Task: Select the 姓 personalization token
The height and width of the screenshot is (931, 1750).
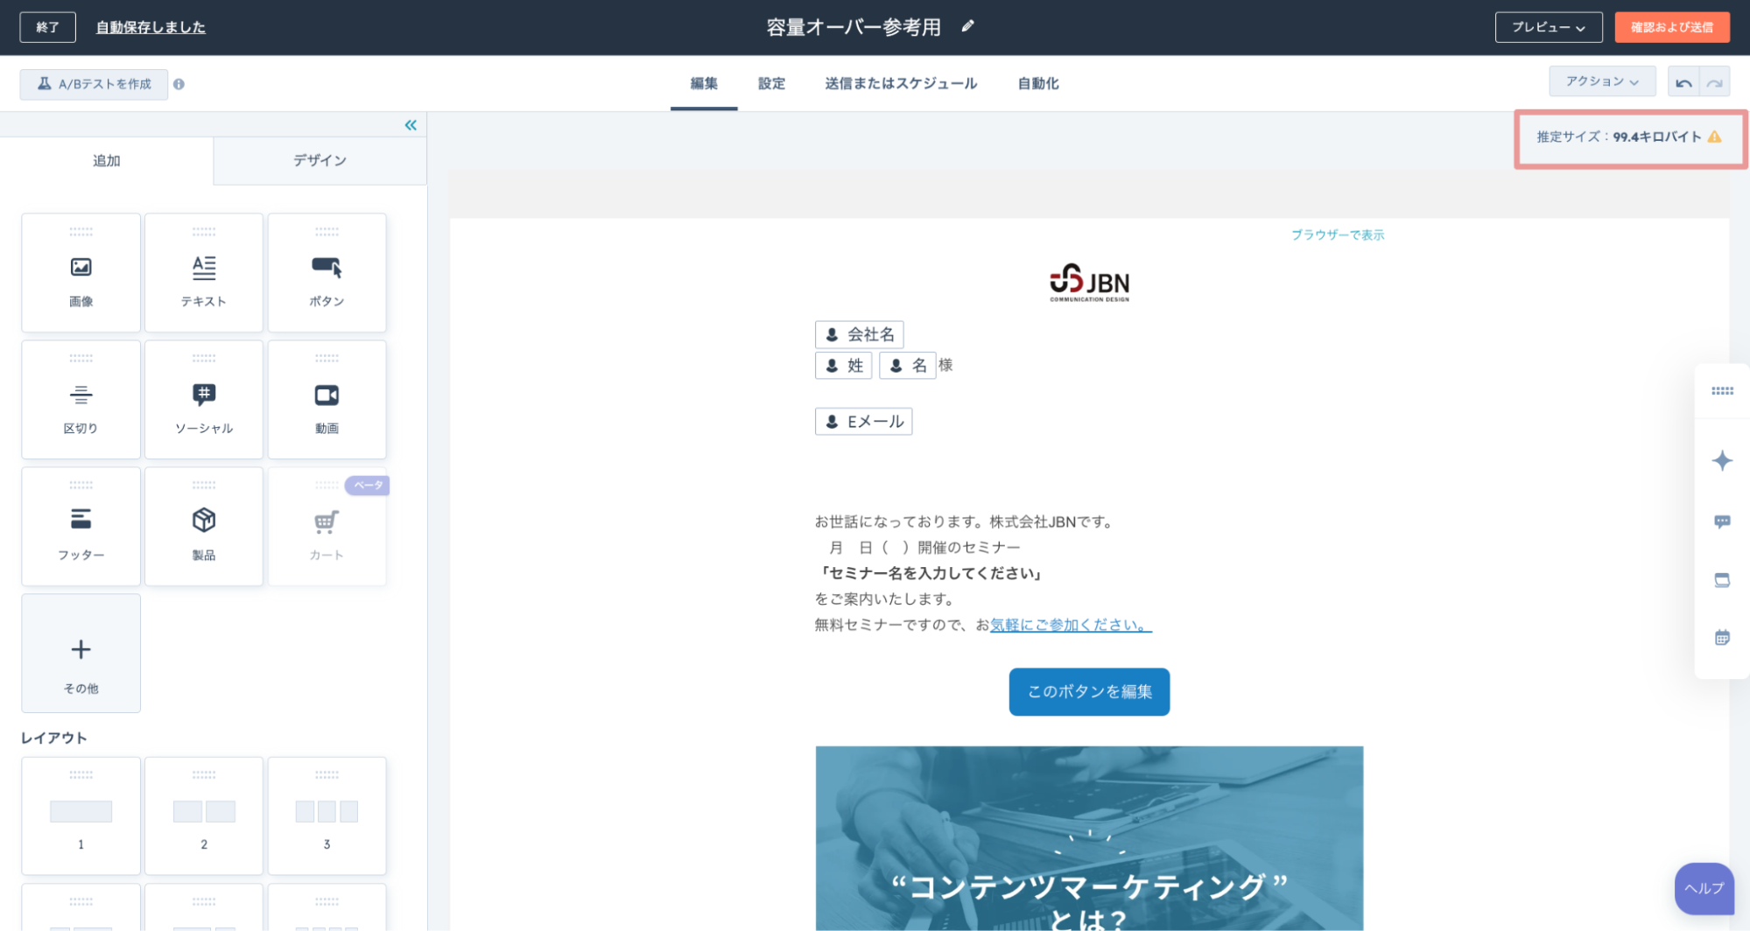Action: [x=843, y=365]
